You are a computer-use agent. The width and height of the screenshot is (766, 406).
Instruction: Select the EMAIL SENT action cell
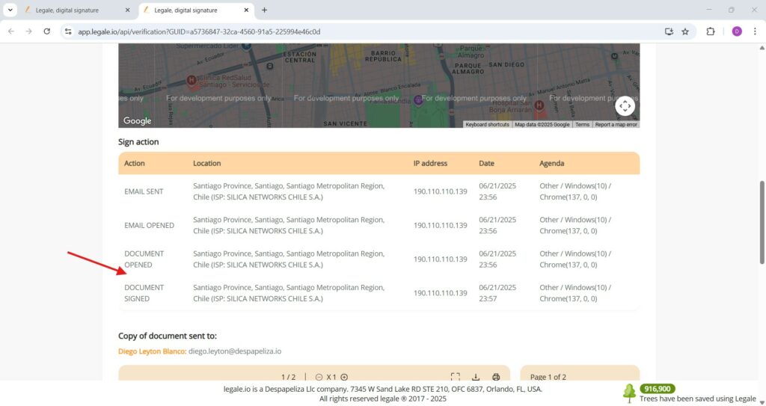(x=144, y=191)
